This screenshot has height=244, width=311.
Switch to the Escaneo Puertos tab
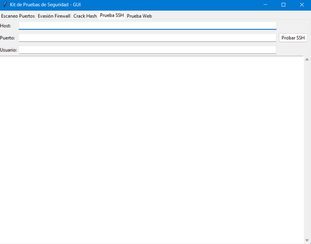(x=18, y=16)
